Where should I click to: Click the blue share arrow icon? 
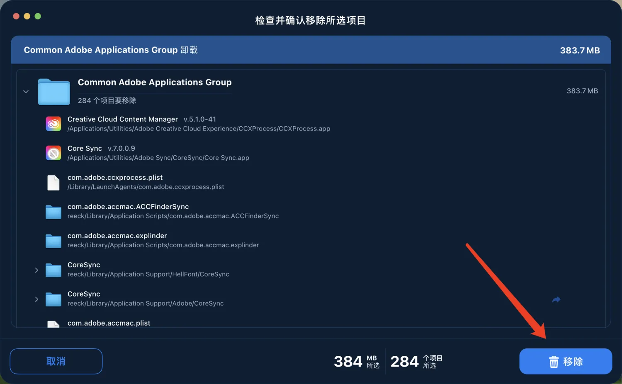(x=556, y=299)
